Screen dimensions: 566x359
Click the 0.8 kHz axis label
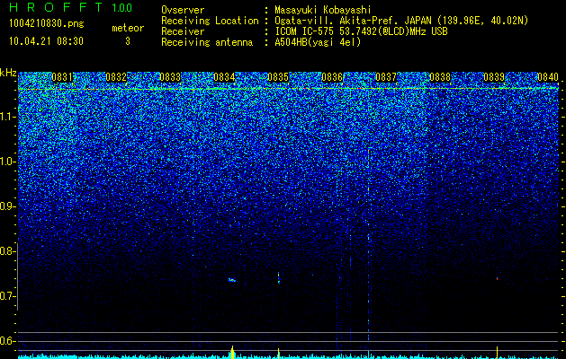[x=8, y=251]
